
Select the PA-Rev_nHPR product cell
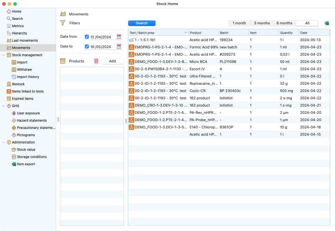coord(204,113)
